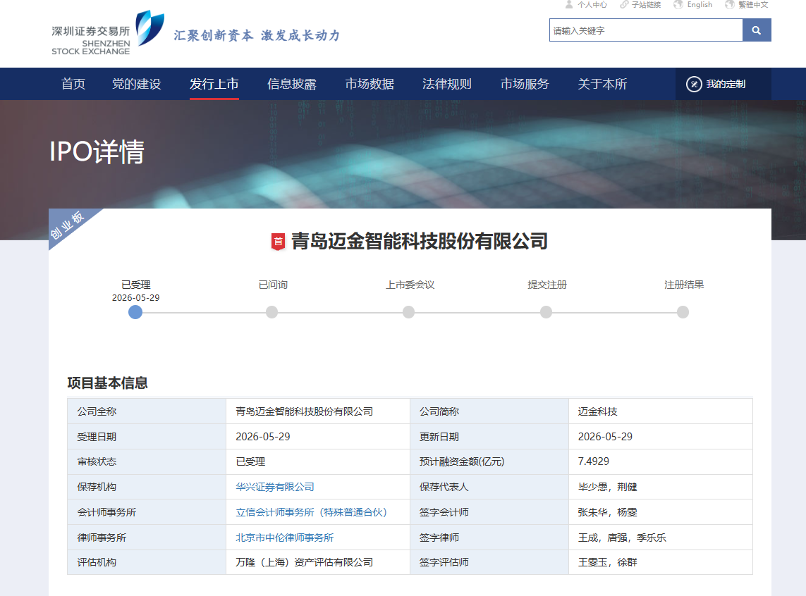The width and height of the screenshot is (806, 596).
Task: Open the 市场数据 navigation item
Action: pos(370,84)
